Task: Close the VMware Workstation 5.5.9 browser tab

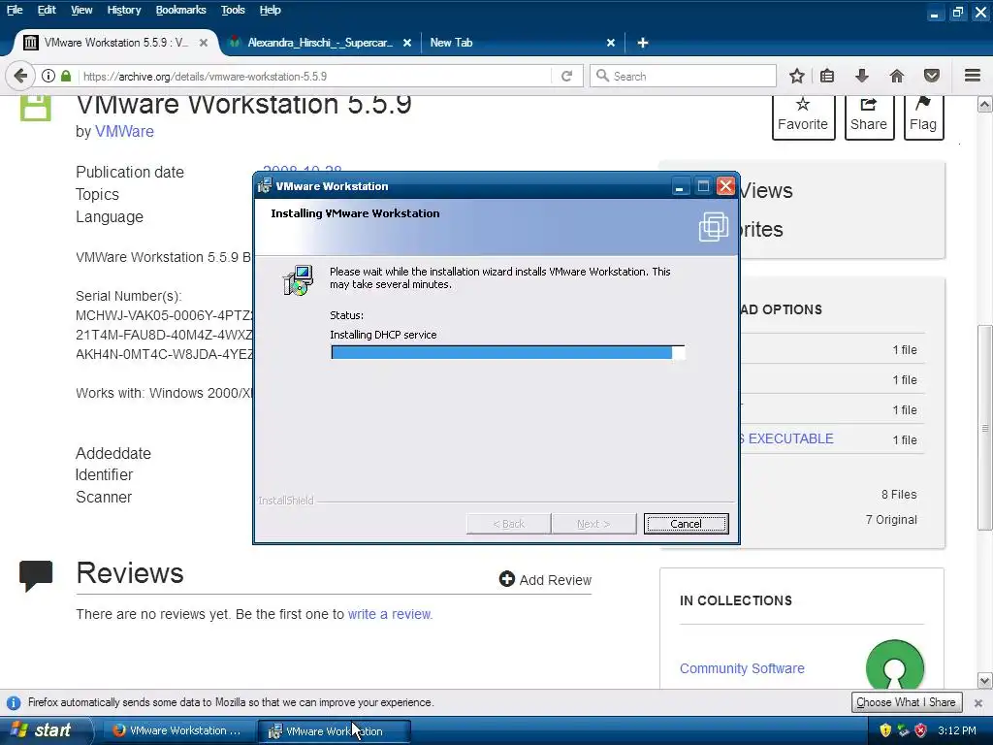Action: pos(204,43)
